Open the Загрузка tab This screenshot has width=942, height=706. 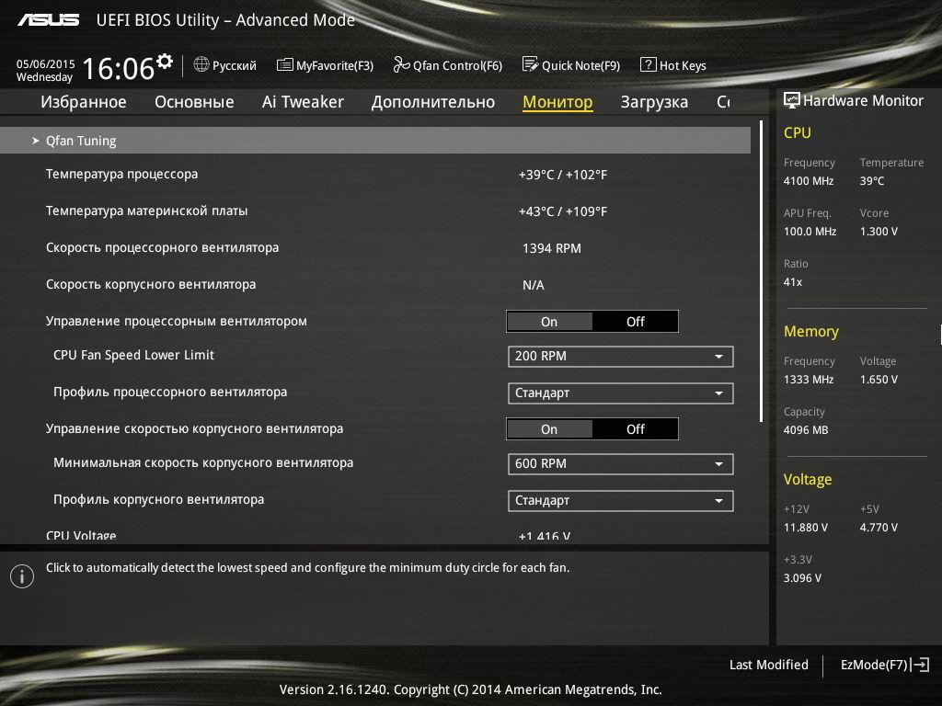coord(654,102)
